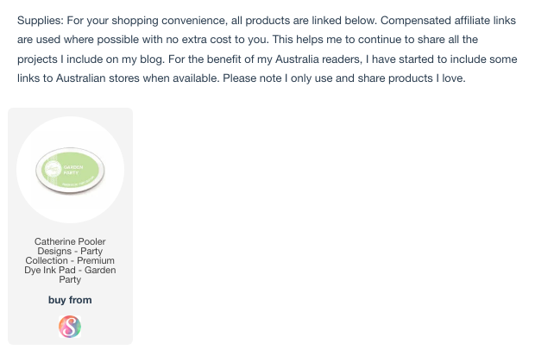Click the small premium dye ink text on pad

click(79, 184)
